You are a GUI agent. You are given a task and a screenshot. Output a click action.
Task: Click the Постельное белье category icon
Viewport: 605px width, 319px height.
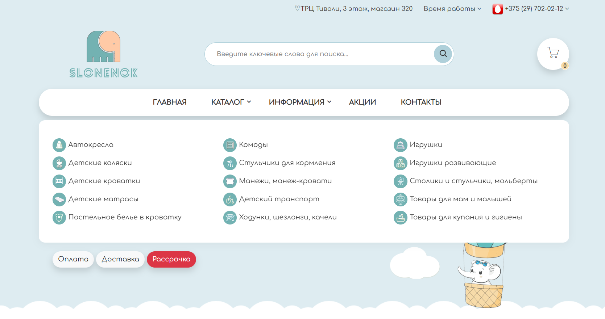point(59,218)
